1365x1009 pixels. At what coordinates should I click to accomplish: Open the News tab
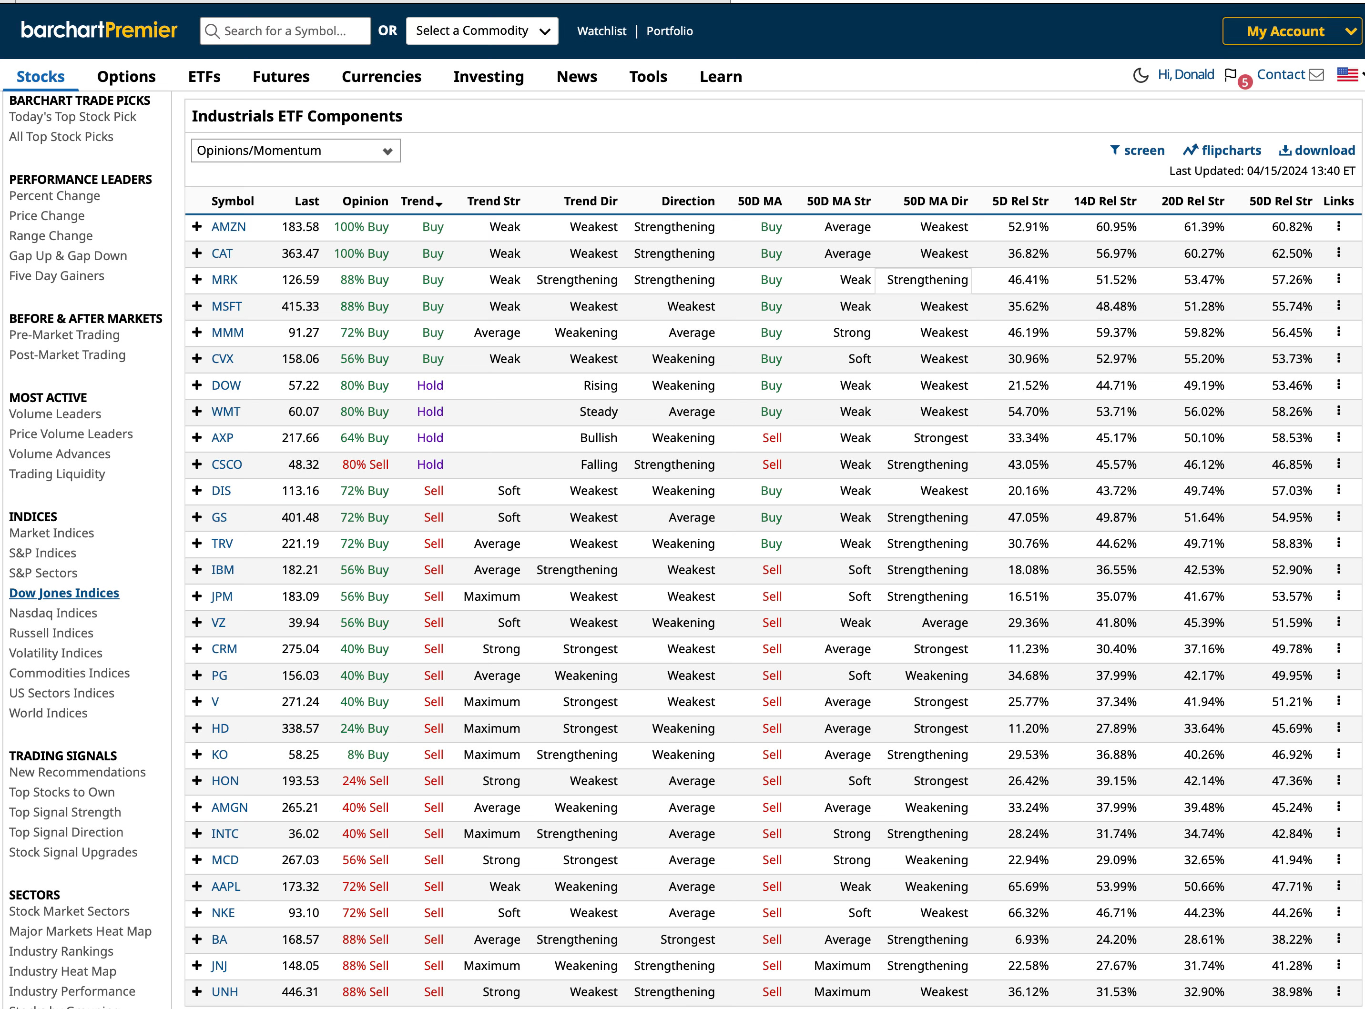577,76
